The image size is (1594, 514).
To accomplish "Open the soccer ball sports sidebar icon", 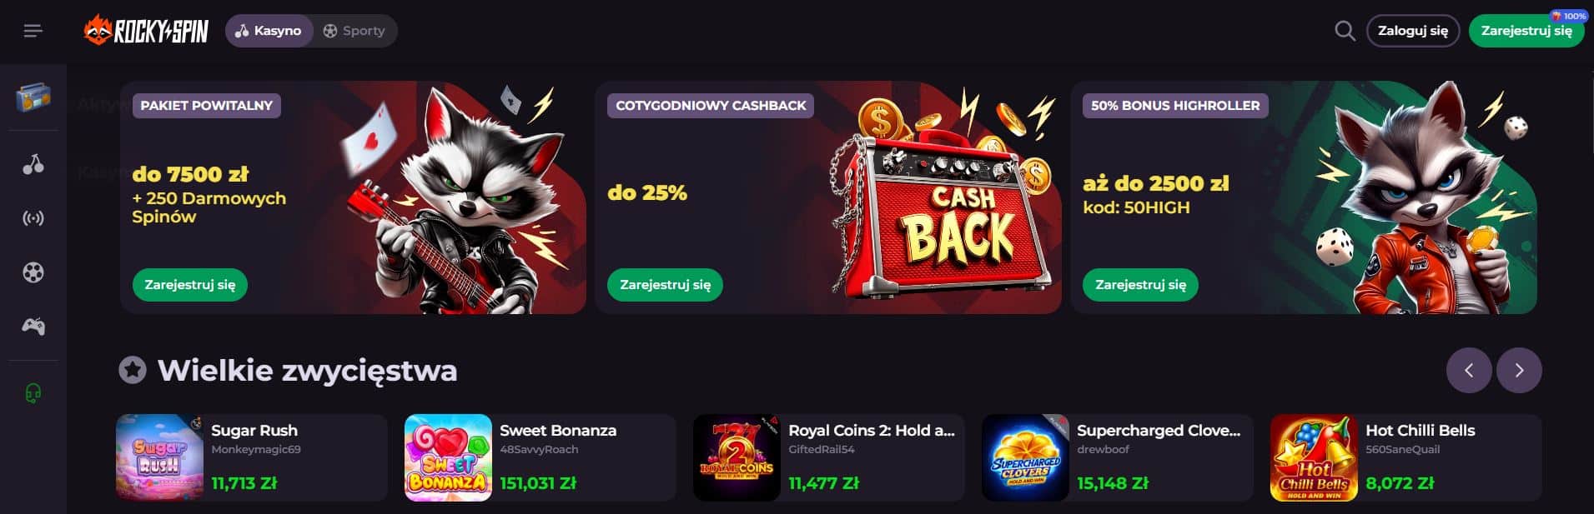I will tap(33, 272).
